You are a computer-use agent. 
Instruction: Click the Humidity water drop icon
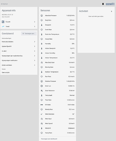click(x=42, y=44)
